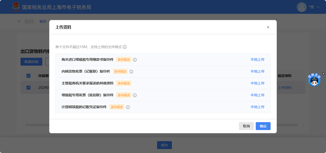Confirm upload with the 确定 button
This screenshot has width=326, height=153.
click(263, 126)
